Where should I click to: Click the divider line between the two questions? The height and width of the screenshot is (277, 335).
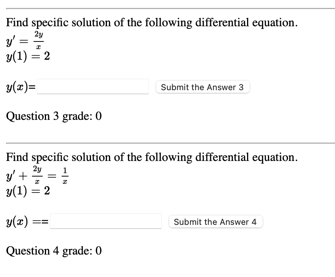click(x=167, y=143)
